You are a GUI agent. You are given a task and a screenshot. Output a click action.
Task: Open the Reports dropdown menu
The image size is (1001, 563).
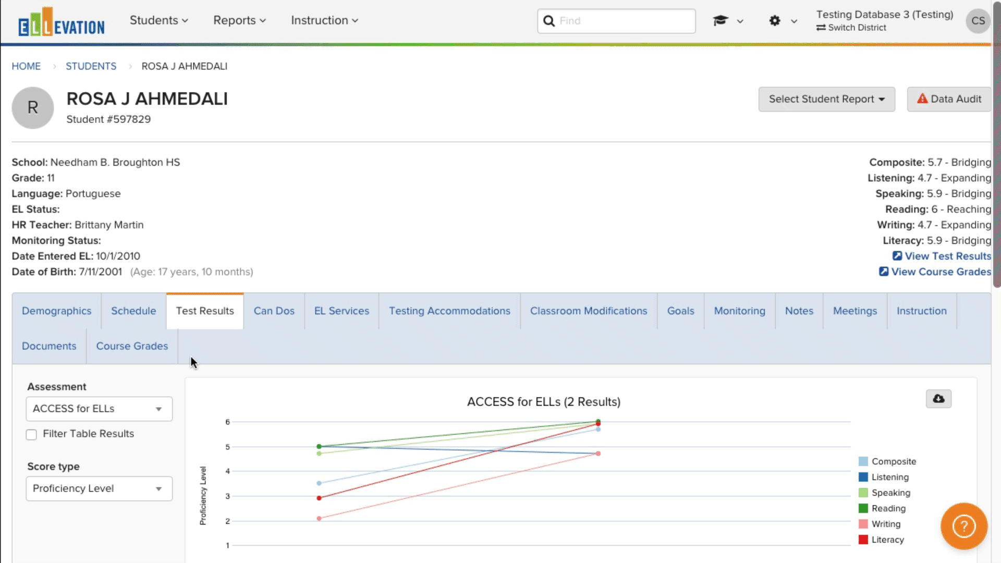[239, 20]
